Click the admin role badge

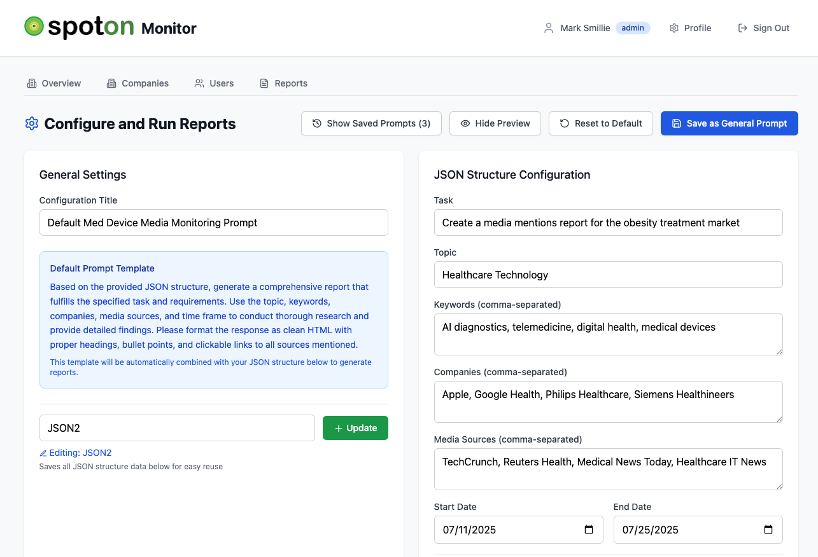[x=632, y=28]
